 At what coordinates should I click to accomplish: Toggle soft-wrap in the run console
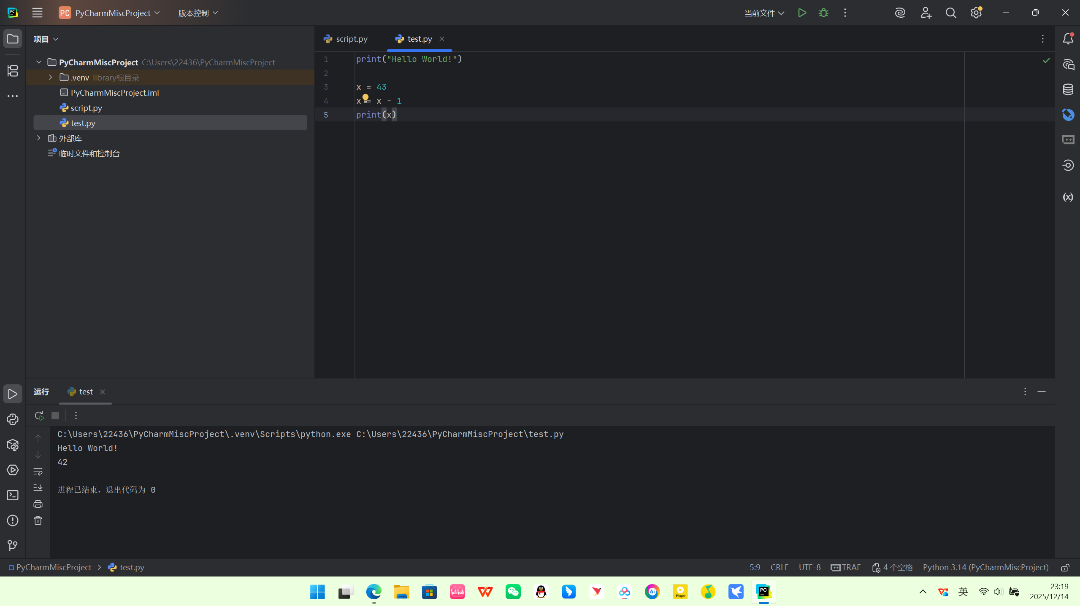[38, 471]
